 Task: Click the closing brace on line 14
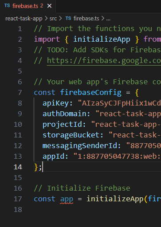pos(36,168)
